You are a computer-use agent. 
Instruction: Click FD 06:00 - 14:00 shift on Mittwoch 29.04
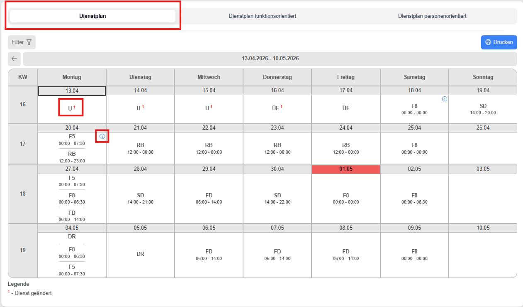209,198
